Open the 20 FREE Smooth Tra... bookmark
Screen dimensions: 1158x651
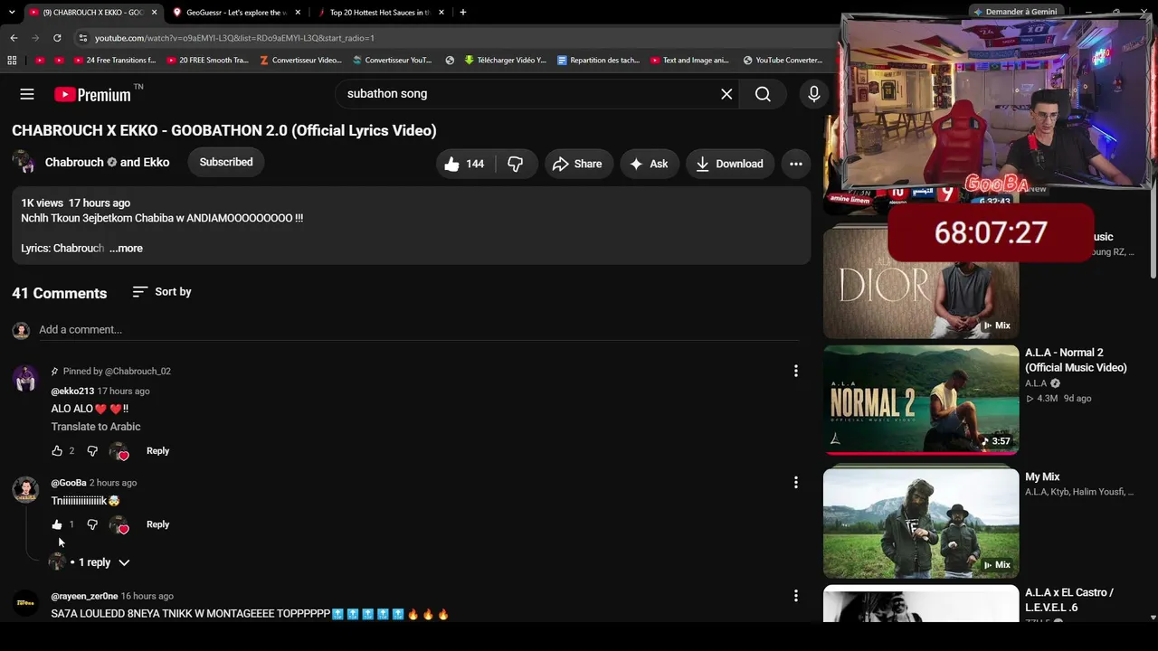coord(206,61)
